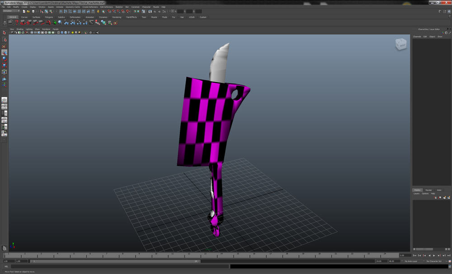The width and height of the screenshot is (452, 274).
Task: Click the Save Scene icon
Action: [x=33, y=12]
